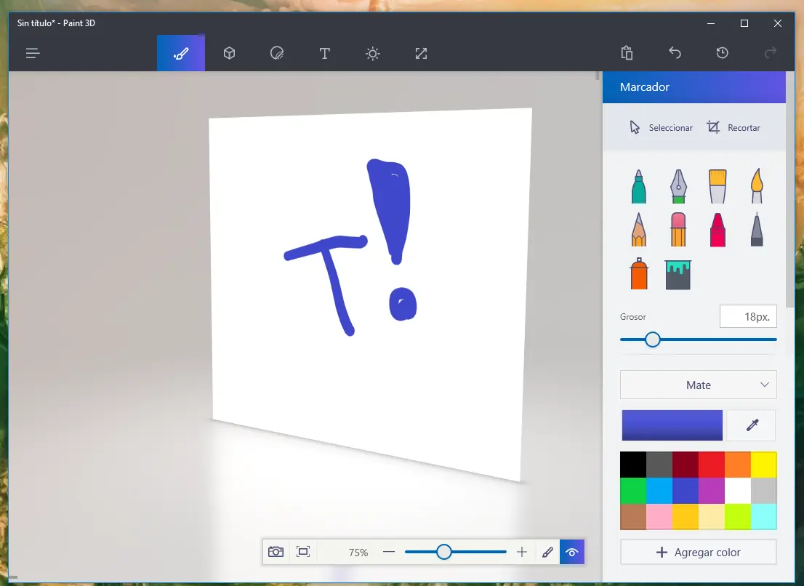Click the eyedropper color picker
Viewport: 804px width, 586px height.
(752, 425)
